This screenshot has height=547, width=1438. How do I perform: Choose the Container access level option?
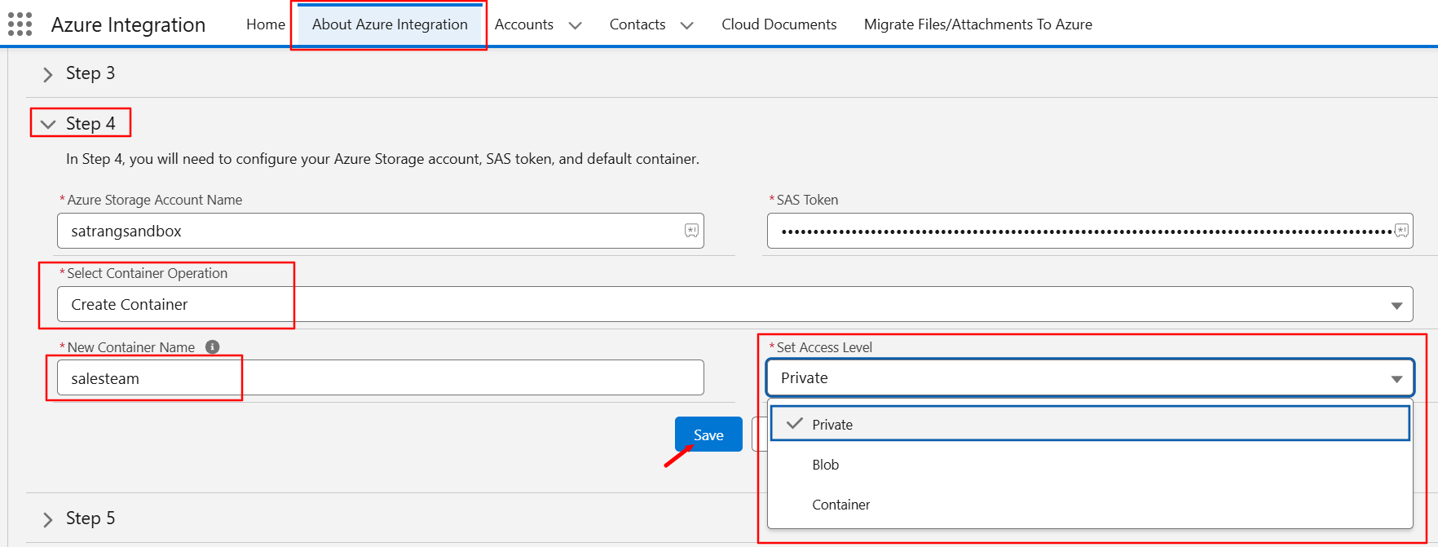[1090, 505]
